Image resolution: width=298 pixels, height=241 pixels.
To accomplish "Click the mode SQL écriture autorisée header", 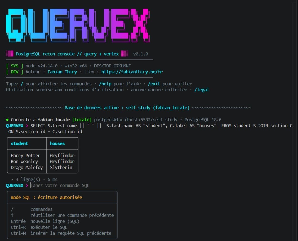I will [x=46, y=197].
